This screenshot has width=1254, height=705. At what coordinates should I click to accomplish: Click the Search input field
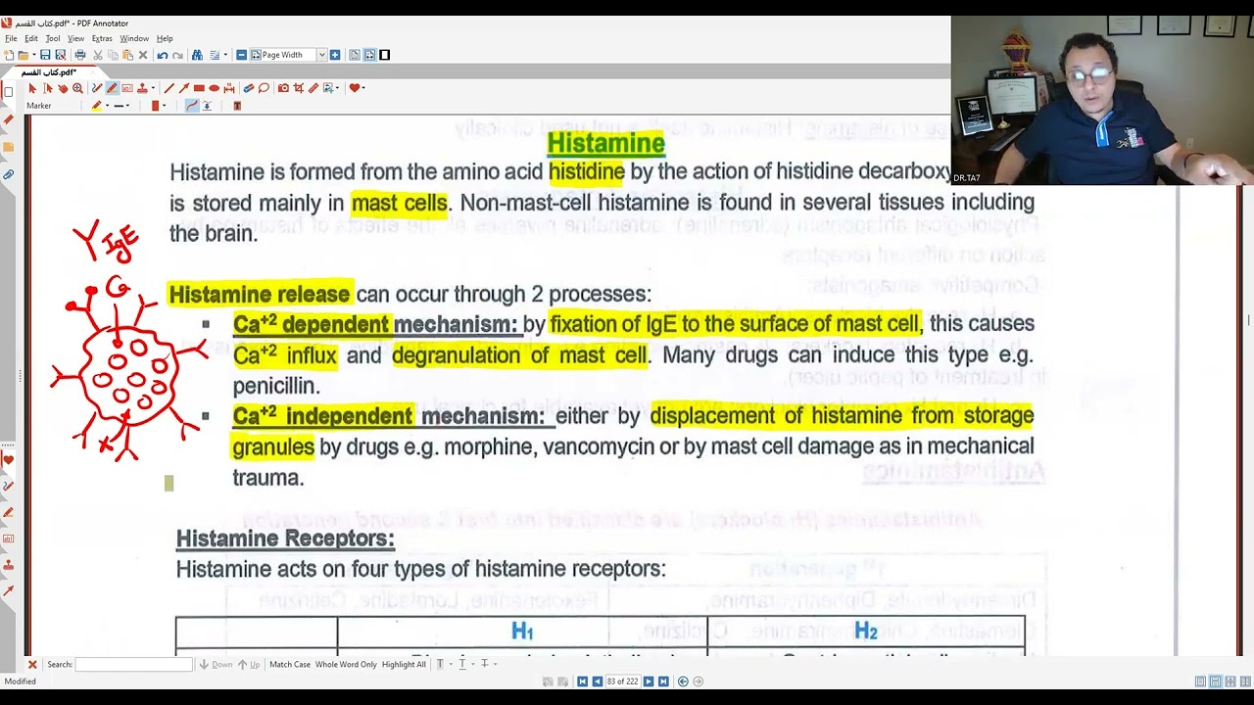(134, 664)
